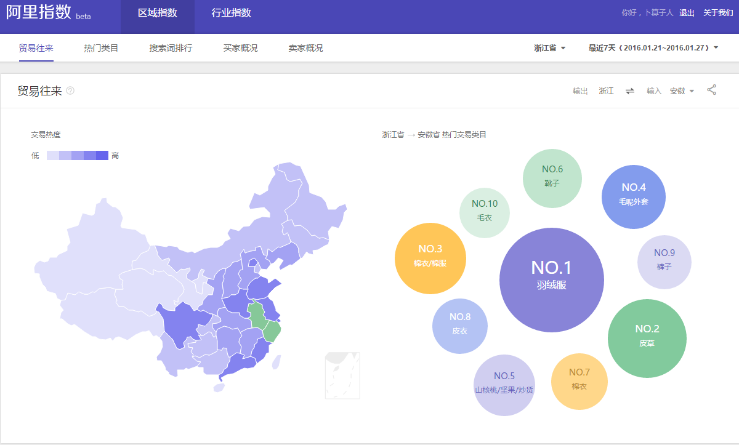The image size is (739, 445).
Task: Click the swap import/export arrows icon
Action: point(630,91)
